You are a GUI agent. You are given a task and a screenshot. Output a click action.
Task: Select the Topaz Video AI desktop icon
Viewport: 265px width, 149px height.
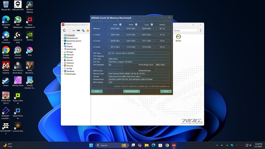tap(18, 98)
